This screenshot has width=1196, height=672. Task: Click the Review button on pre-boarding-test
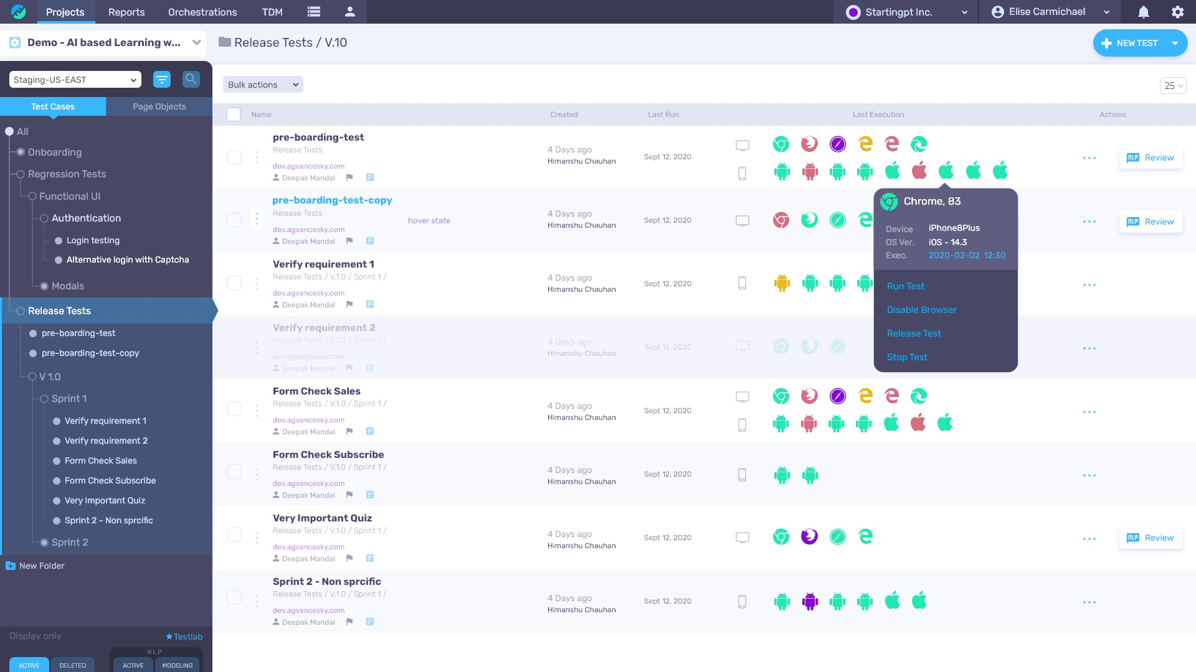(x=1151, y=157)
